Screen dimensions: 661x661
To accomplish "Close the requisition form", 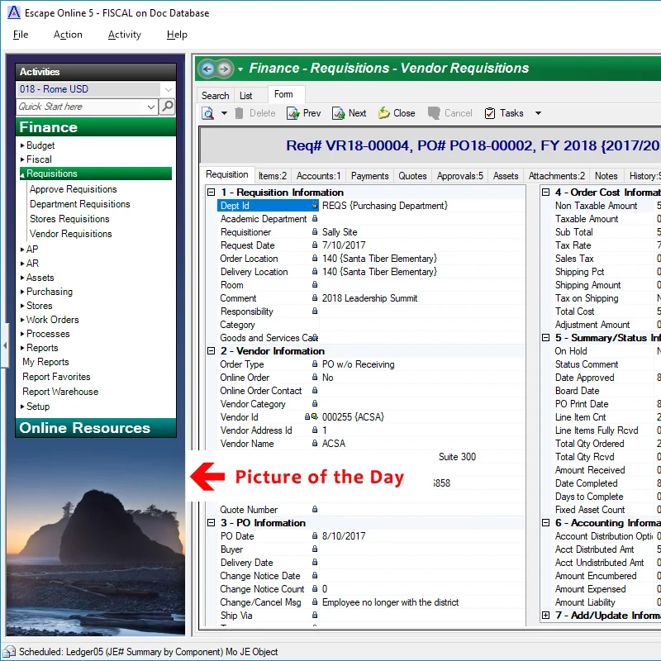I will [397, 113].
